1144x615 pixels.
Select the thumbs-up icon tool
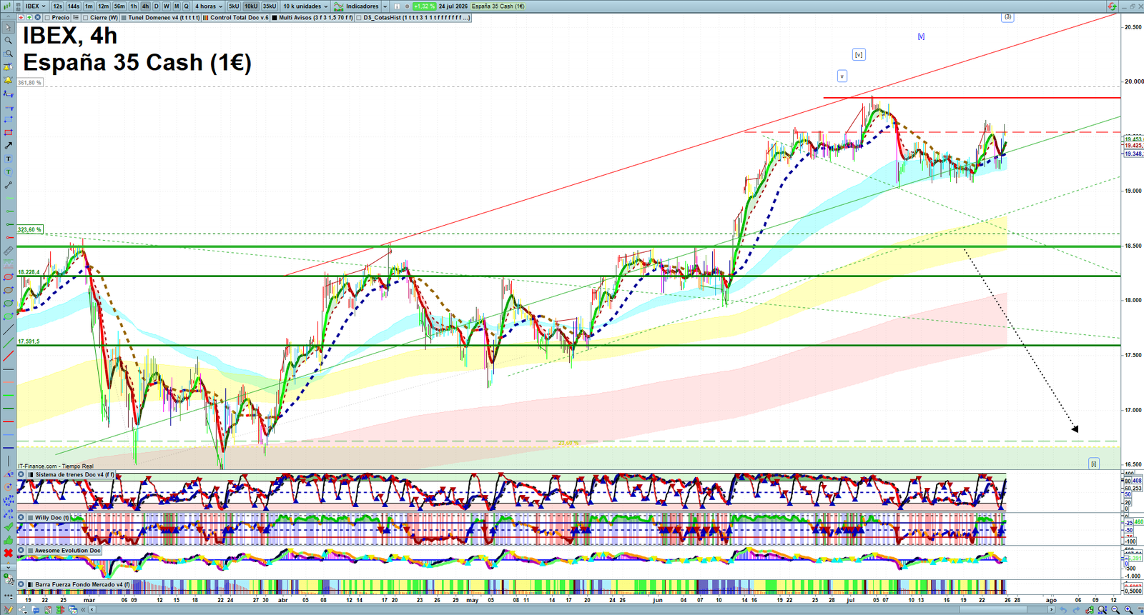(9, 541)
